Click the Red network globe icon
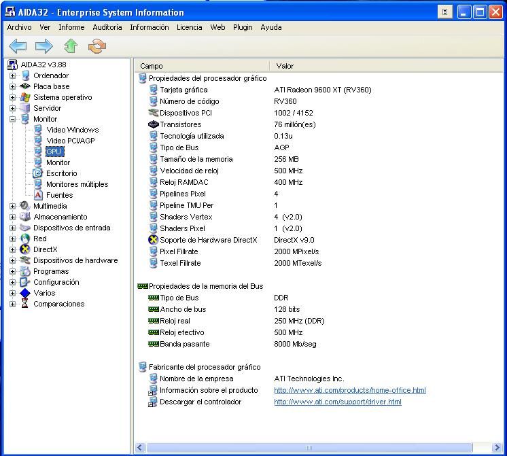The width and height of the screenshot is (507, 456). point(25,239)
